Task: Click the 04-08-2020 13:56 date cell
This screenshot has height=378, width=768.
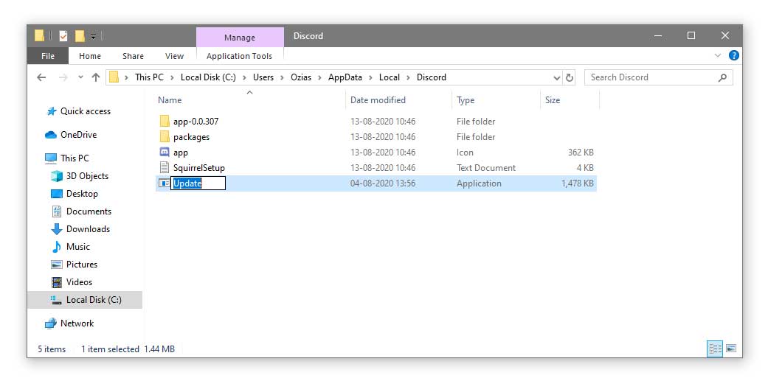Action: point(383,183)
